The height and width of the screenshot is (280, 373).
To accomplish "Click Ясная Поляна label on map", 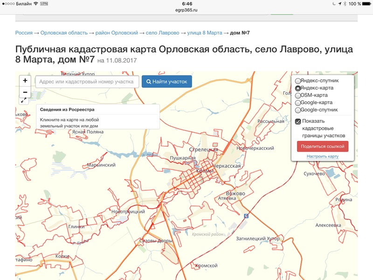I will (x=88, y=132).
